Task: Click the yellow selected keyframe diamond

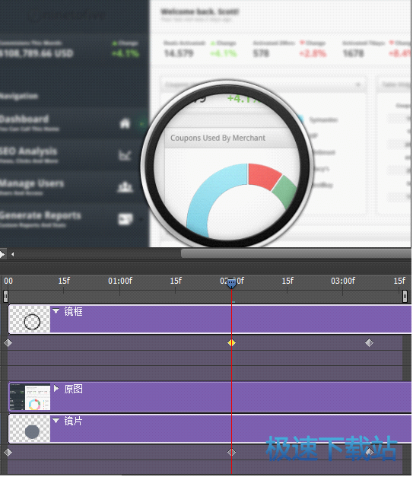Action: [232, 343]
